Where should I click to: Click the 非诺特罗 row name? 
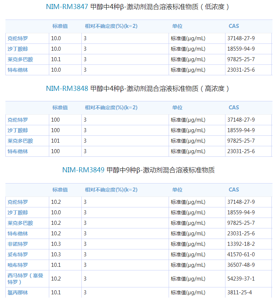coord(18,244)
